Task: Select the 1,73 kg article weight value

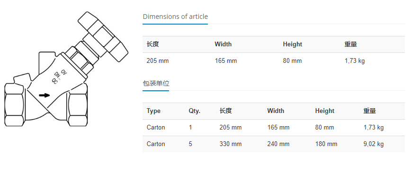Action: click(x=354, y=61)
